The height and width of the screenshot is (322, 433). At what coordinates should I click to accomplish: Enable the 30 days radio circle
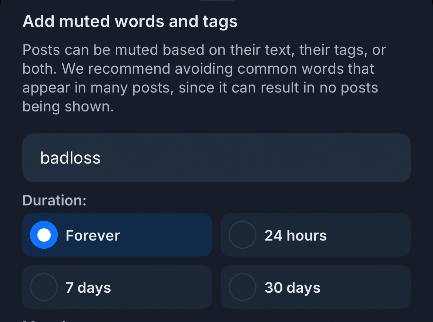[242, 287]
